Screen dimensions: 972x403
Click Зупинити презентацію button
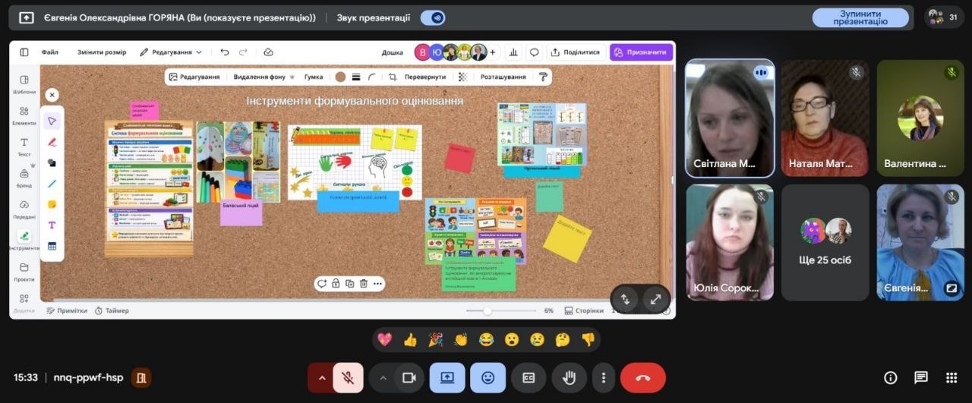point(860,17)
